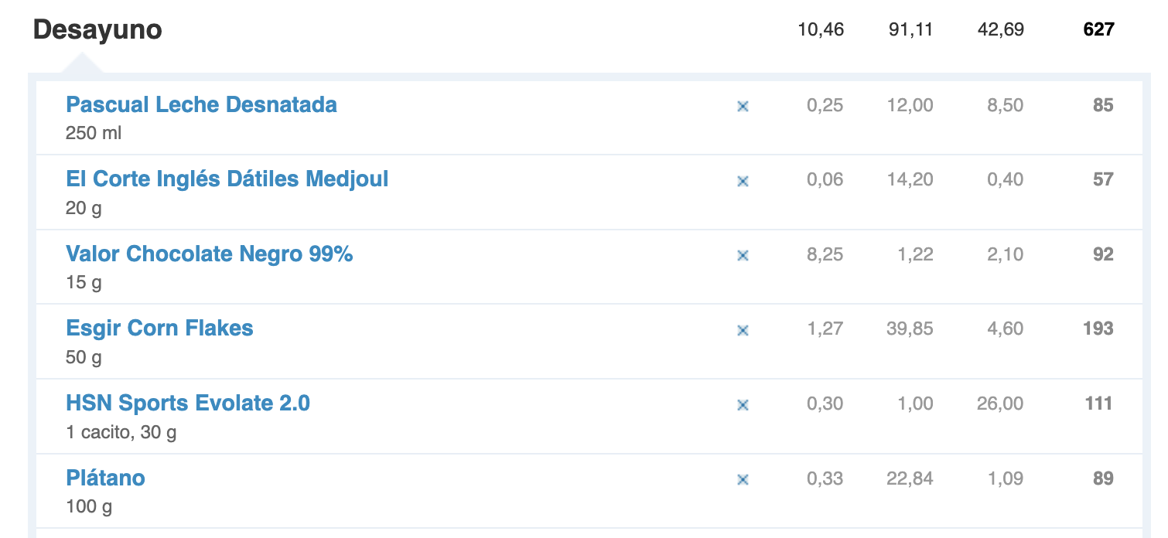Viewport: 1168px width, 538px height.
Task: Click the Plátano food link
Action: pos(105,478)
